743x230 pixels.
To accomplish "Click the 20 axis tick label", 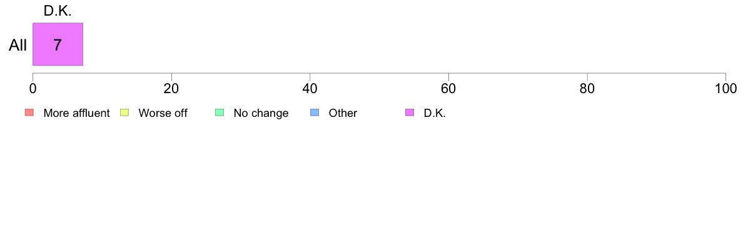I will [x=171, y=88].
